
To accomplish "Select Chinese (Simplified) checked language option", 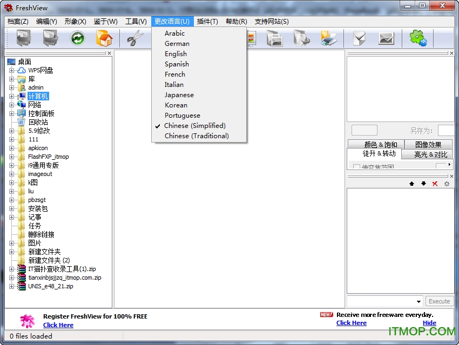I will coord(195,126).
